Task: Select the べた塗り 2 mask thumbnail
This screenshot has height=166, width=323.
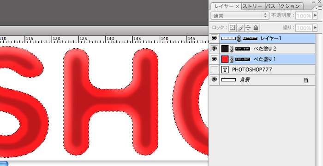Action: click(243, 49)
